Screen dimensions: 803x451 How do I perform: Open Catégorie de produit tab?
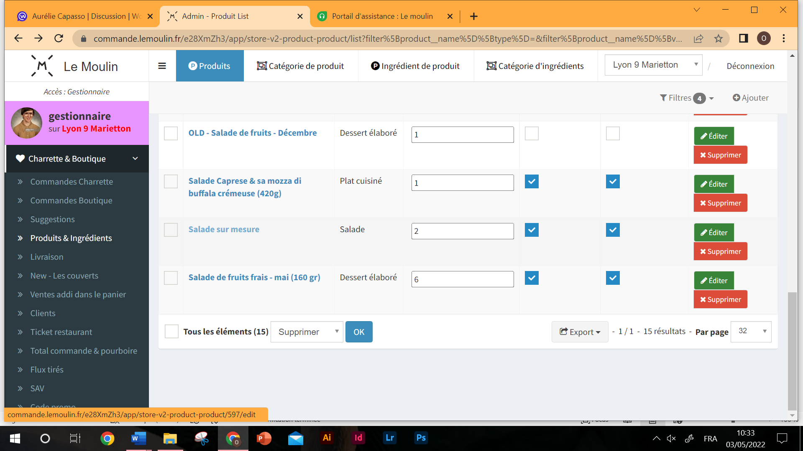point(301,66)
